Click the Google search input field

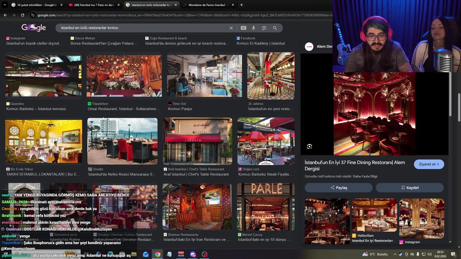(x=144, y=28)
